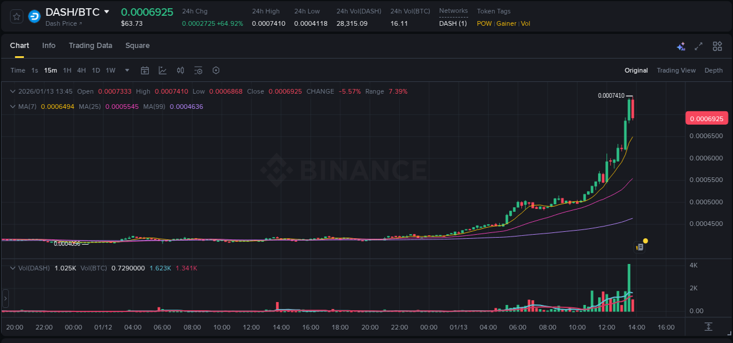Switch chart to Trading View mode
The height and width of the screenshot is (343, 733).
(x=676, y=70)
